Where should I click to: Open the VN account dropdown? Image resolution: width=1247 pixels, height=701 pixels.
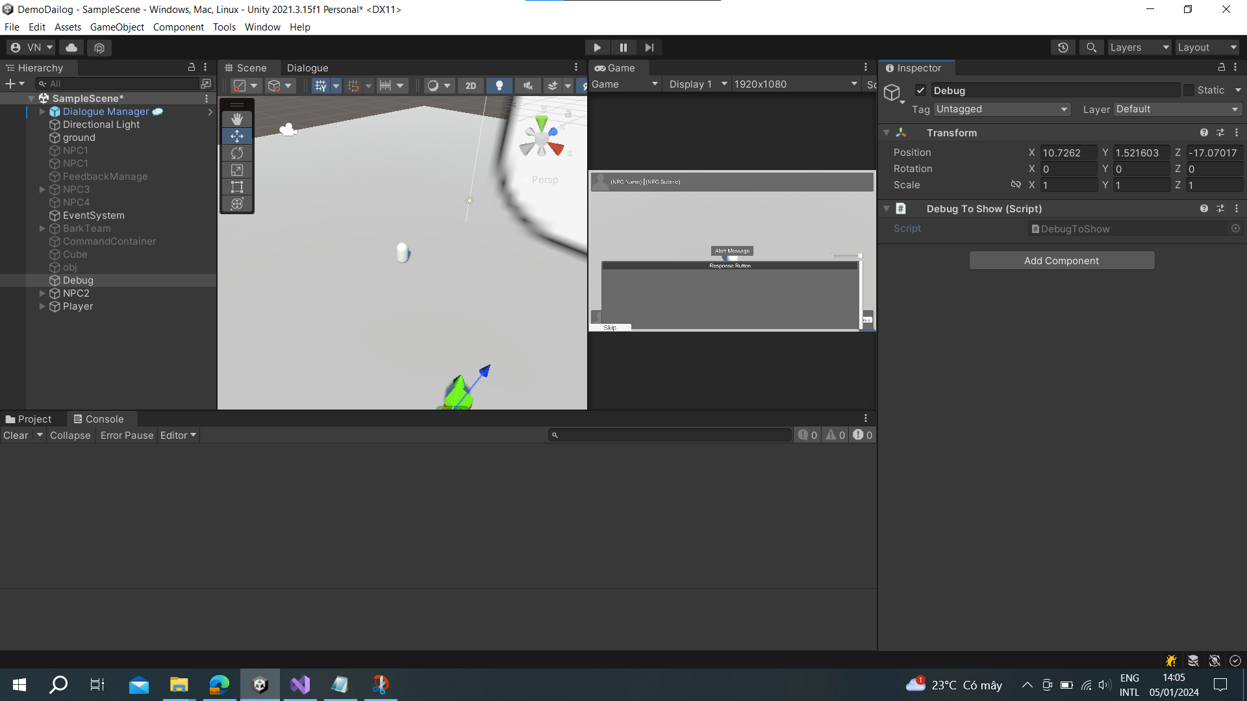pos(32,47)
